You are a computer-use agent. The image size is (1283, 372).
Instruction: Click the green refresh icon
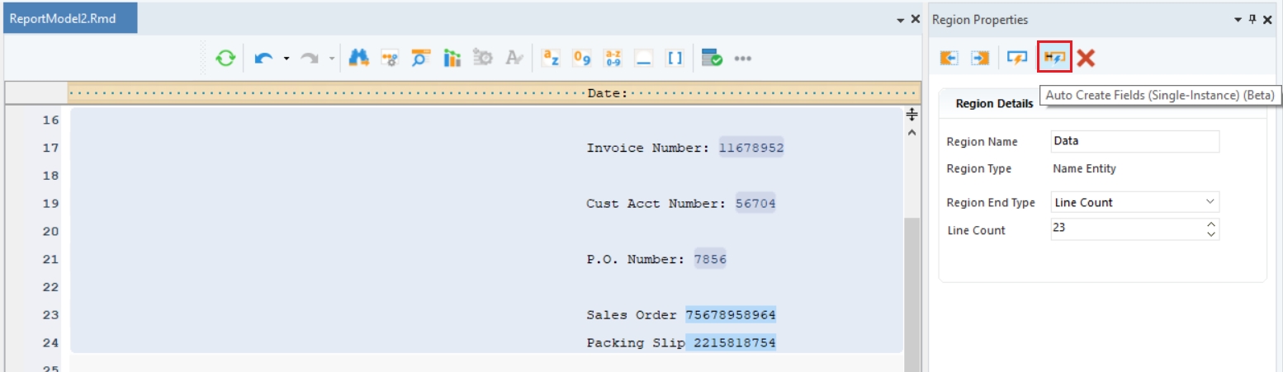tap(225, 59)
